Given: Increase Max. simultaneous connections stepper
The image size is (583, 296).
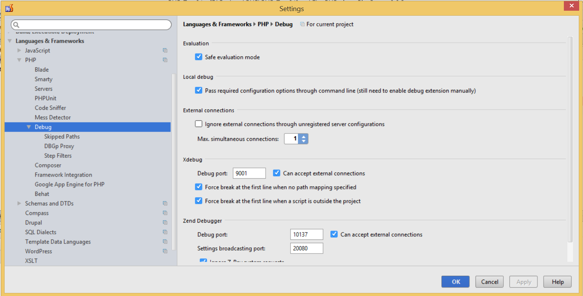Looking at the screenshot, I should (x=304, y=137).
